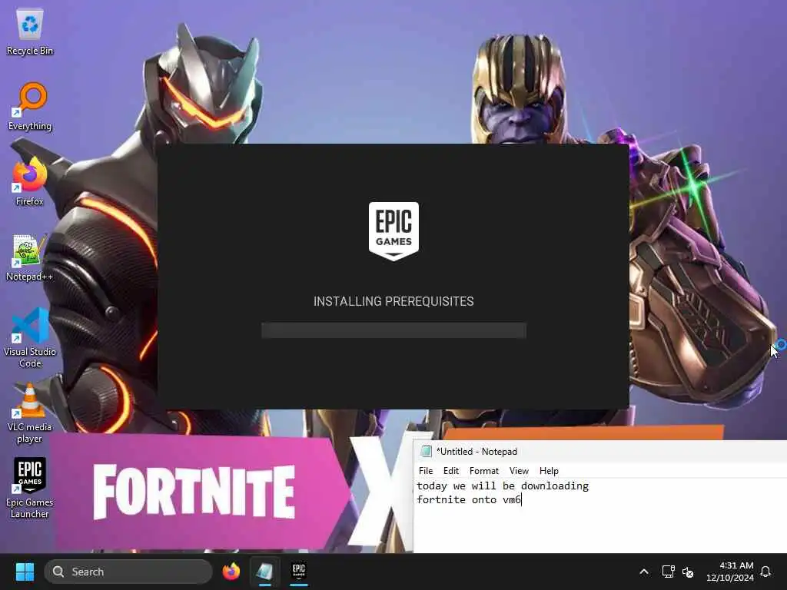The width and height of the screenshot is (787, 590).
Task: Select the Everything search desktop shortcut
Action: [30, 107]
